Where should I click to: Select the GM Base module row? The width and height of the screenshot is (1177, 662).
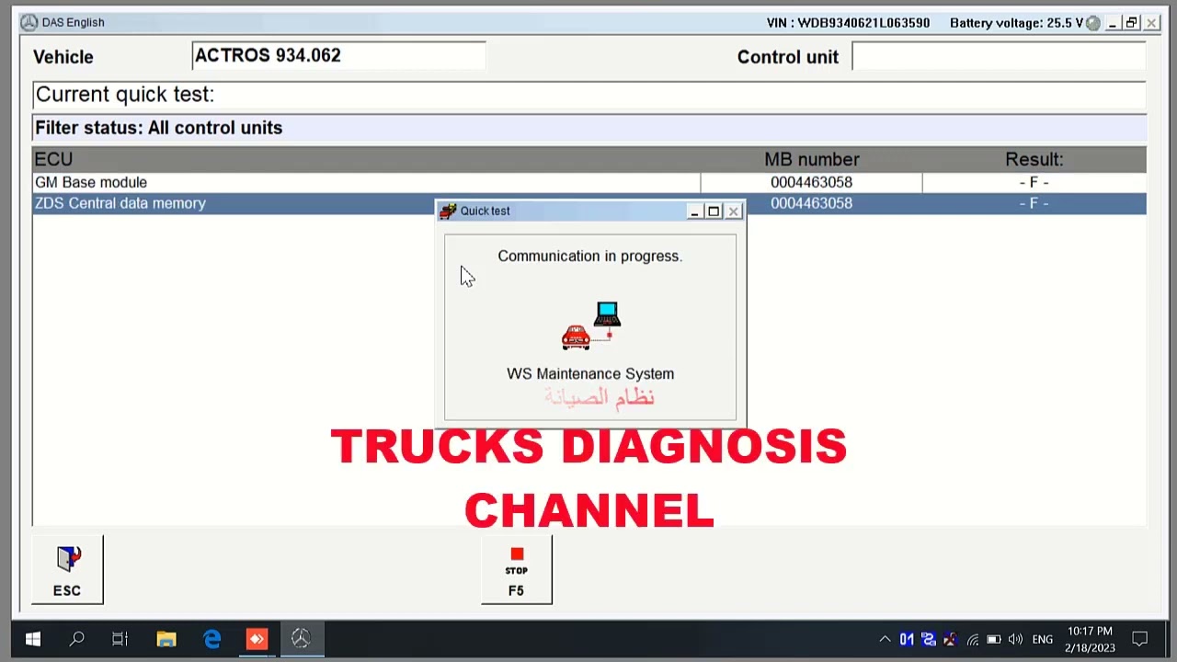click(588, 182)
